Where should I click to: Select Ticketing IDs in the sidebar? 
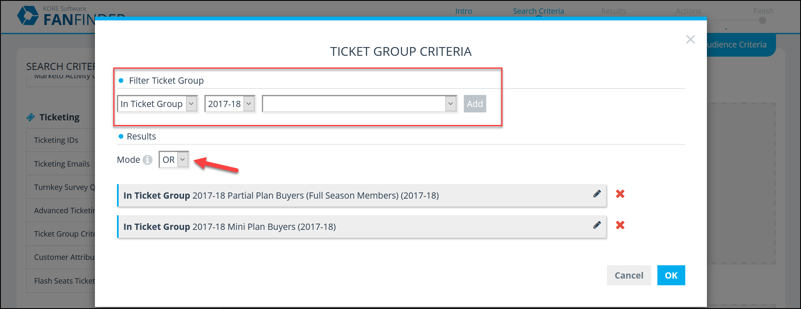[x=56, y=140]
